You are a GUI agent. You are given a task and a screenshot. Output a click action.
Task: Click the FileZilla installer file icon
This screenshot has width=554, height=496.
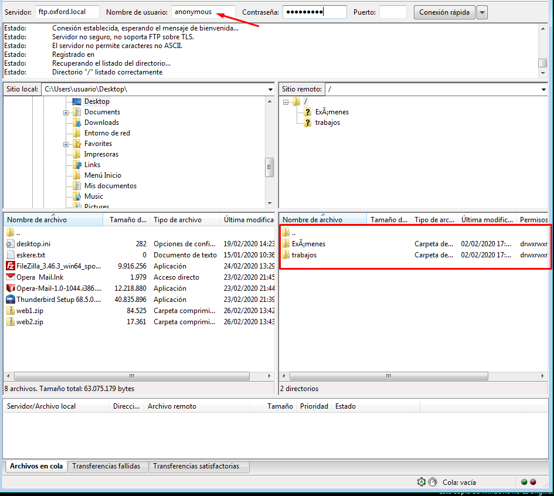point(10,266)
